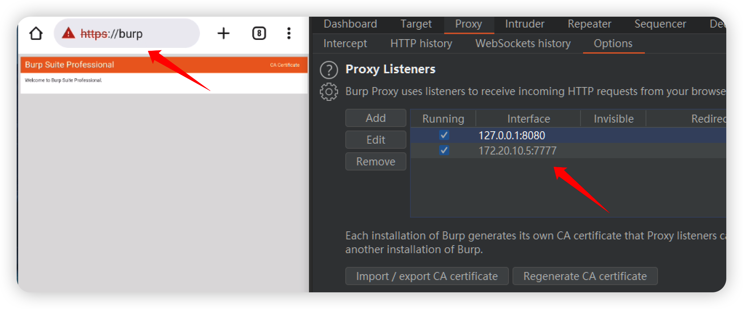Open the Proxy Listeners gear settings icon
This screenshot has width=743, height=309.
point(329,92)
